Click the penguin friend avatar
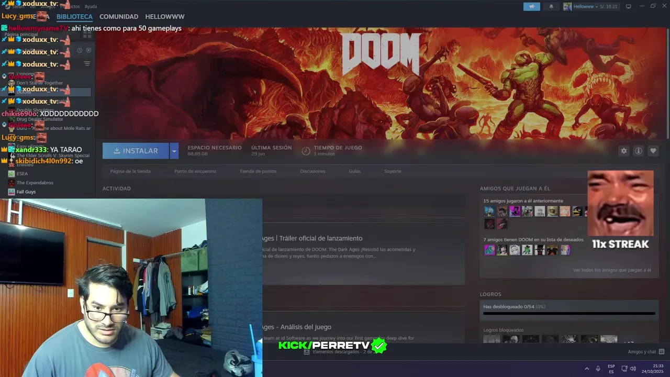The image size is (670, 377). [577, 212]
